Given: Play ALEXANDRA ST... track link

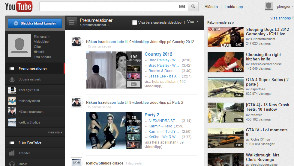Looking at the screenshot, I should point(163,121).
